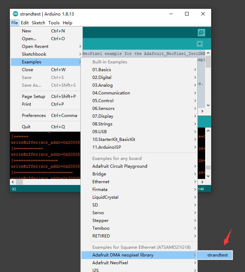Expand the 07.Display examples
This screenshot has width=245, height=272.
139,116
